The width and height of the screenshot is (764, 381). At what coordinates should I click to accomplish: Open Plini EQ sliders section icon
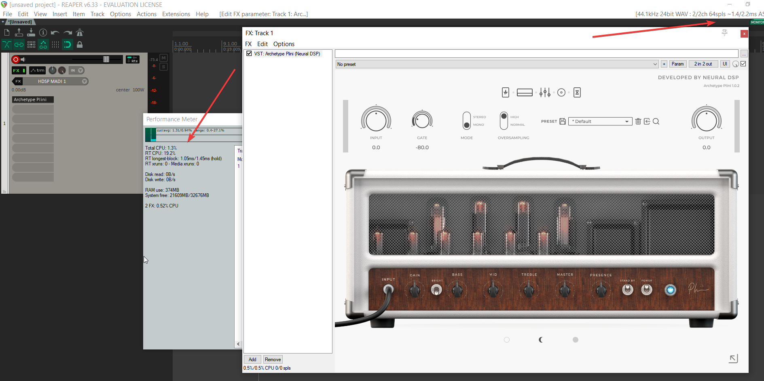point(545,93)
